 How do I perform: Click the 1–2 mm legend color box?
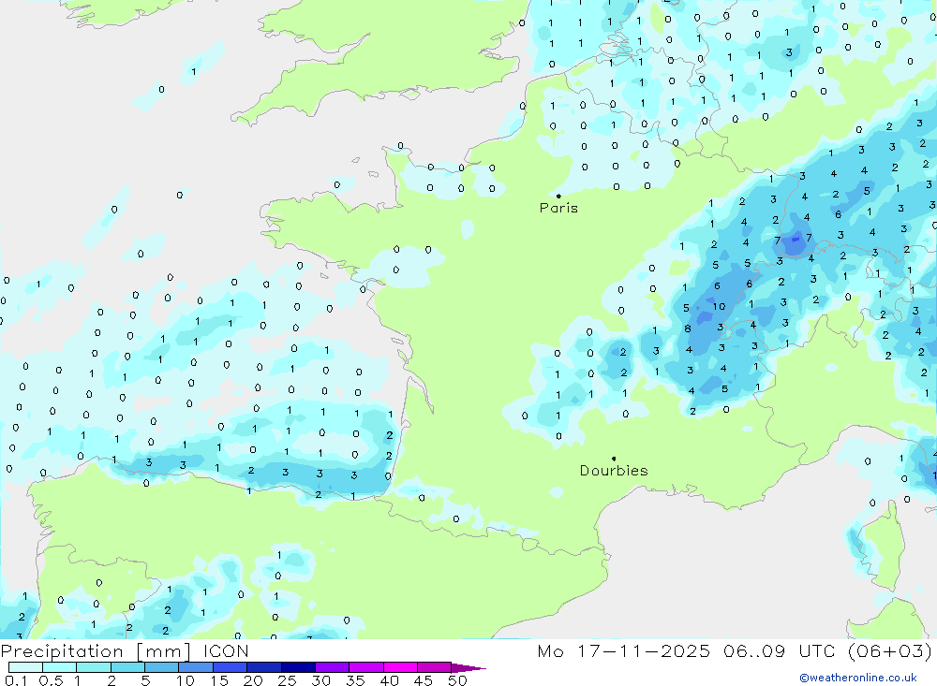click(x=94, y=667)
